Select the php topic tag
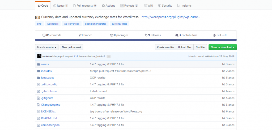The width and height of the screenshot is (272, 130). coord(39,24)
